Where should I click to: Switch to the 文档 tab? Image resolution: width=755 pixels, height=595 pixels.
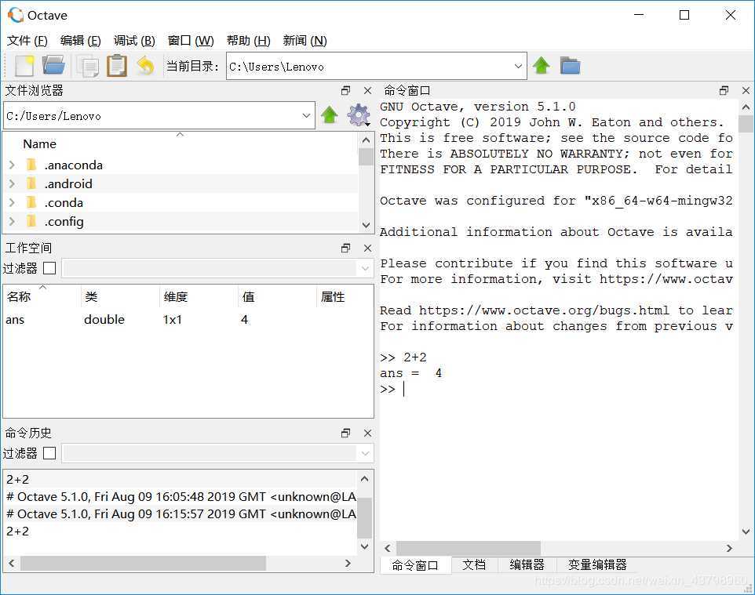[474, 564]
